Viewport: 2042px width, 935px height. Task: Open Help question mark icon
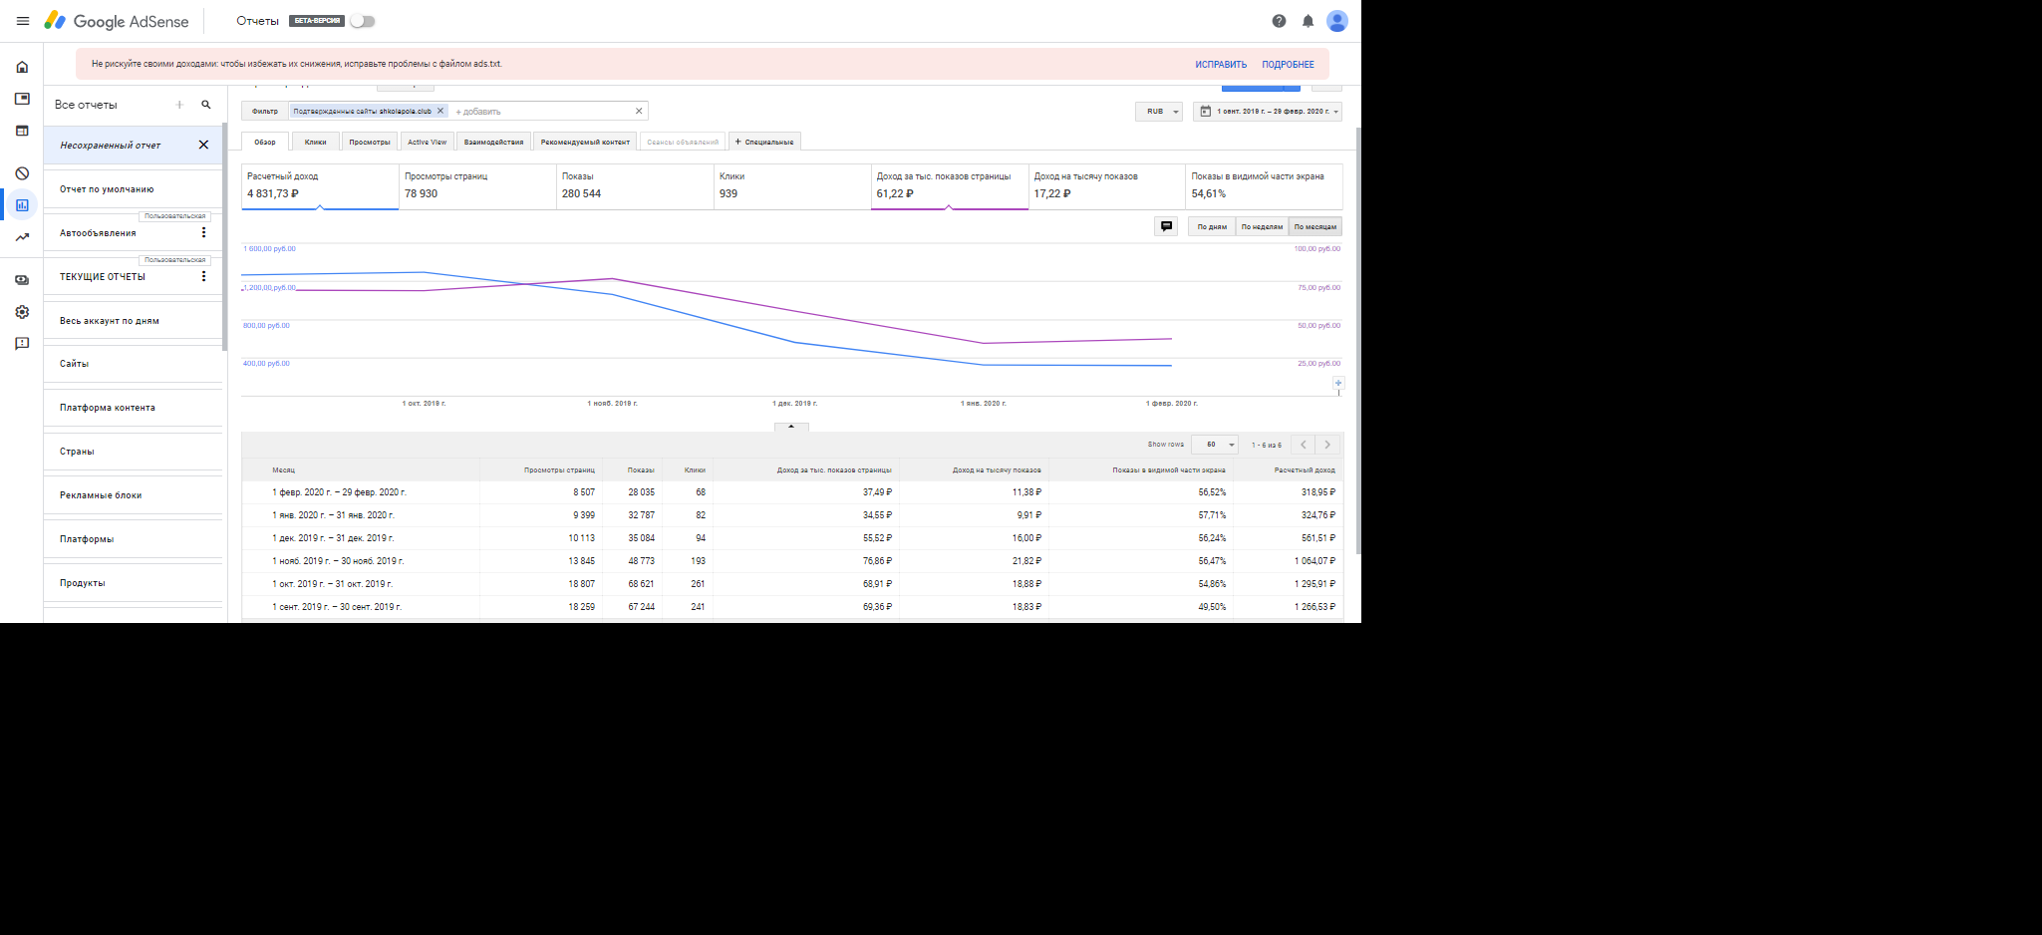[1279, 21]
